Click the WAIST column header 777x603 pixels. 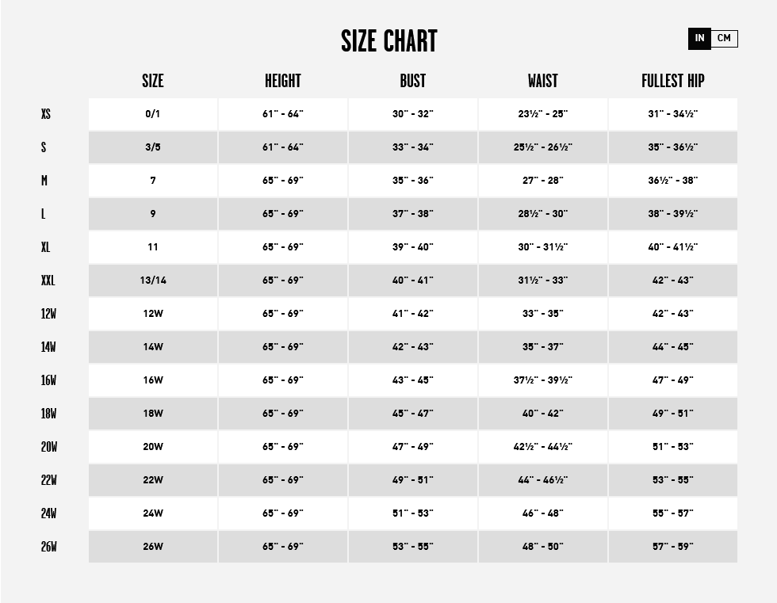542,81
